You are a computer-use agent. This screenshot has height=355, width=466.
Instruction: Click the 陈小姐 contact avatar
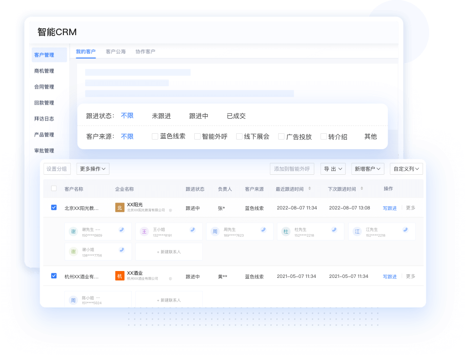pyautogui.click(x=73, y=300)
